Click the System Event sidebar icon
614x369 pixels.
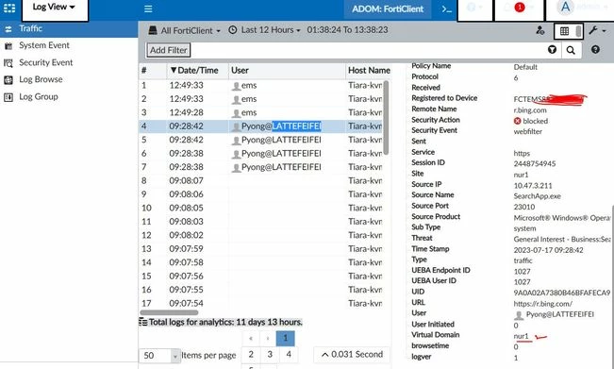[8, 46]
